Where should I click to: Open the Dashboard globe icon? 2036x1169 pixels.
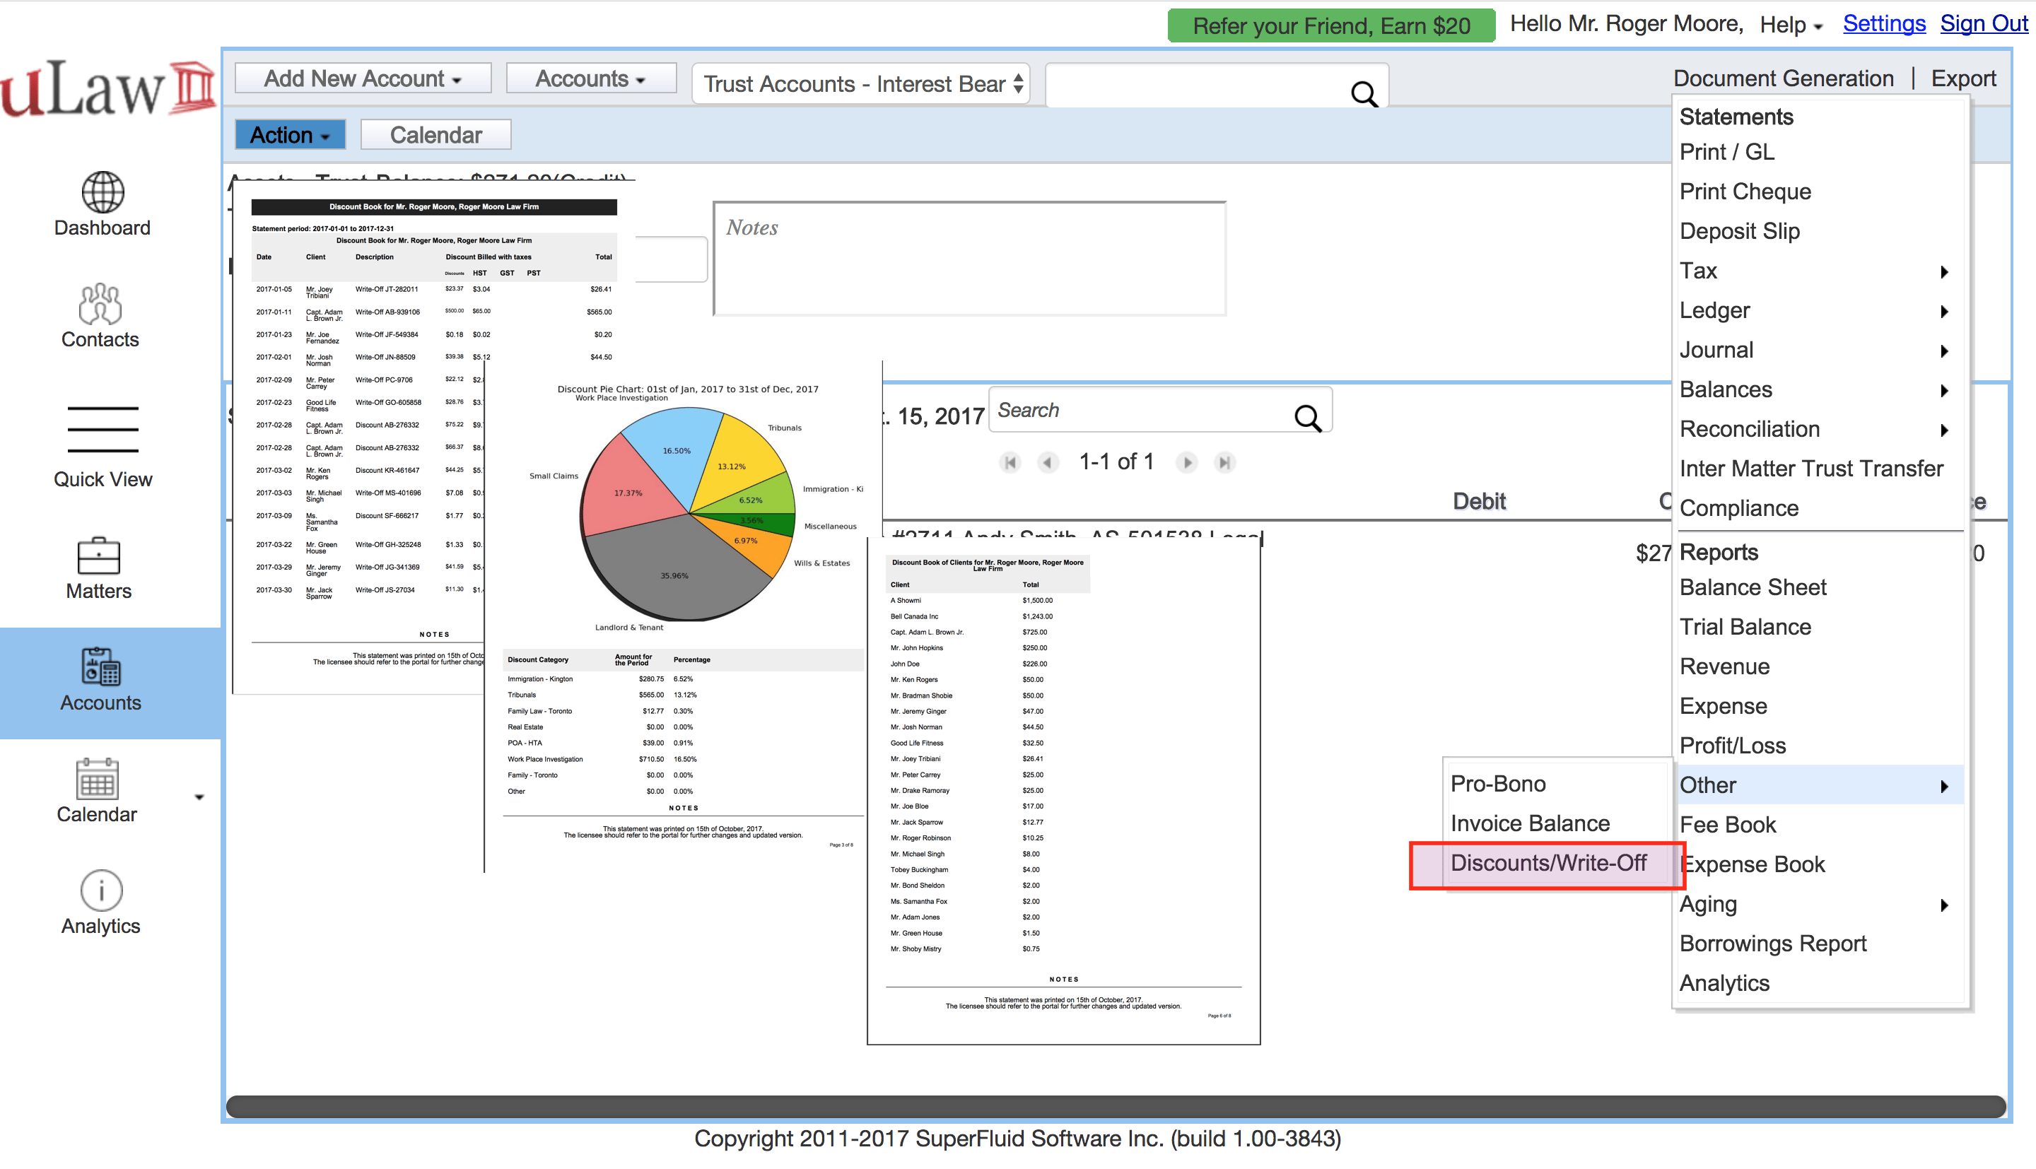click(103, 193)
